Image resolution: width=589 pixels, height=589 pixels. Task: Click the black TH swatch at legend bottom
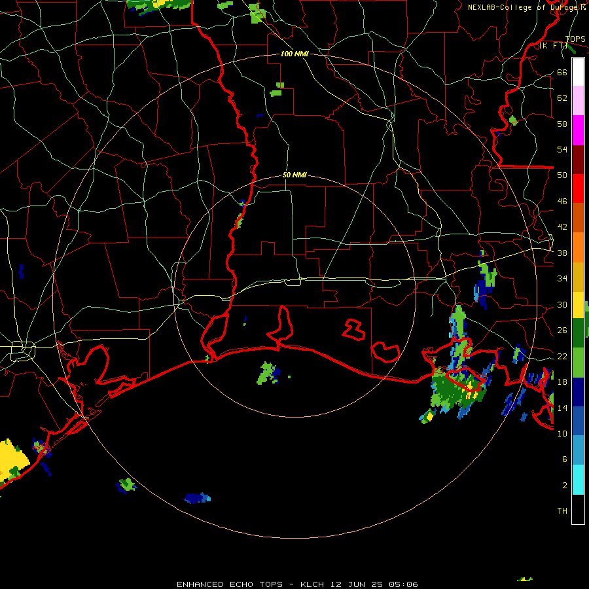point(578,509)
